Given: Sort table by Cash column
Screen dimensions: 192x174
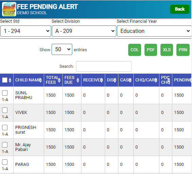Looking at the screenshot, I should [126, 80].
